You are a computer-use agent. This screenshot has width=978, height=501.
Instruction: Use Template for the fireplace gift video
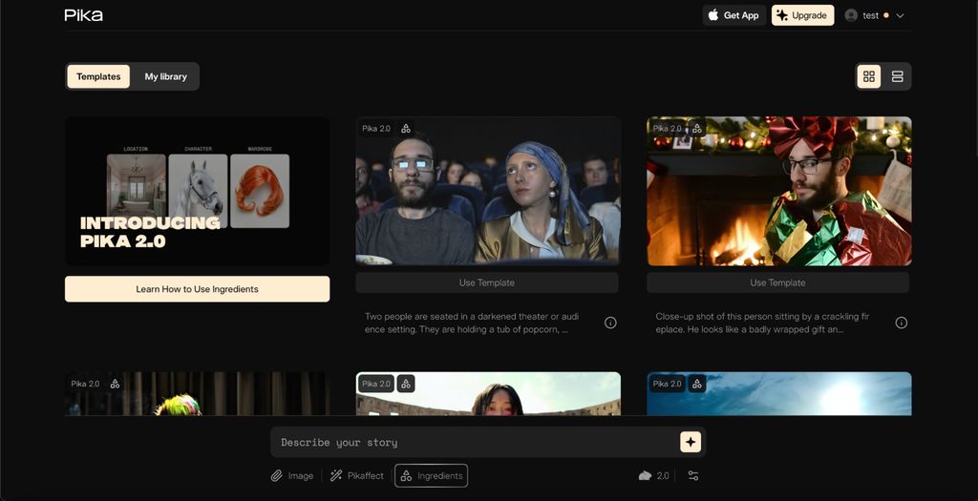tap(777, 282)
